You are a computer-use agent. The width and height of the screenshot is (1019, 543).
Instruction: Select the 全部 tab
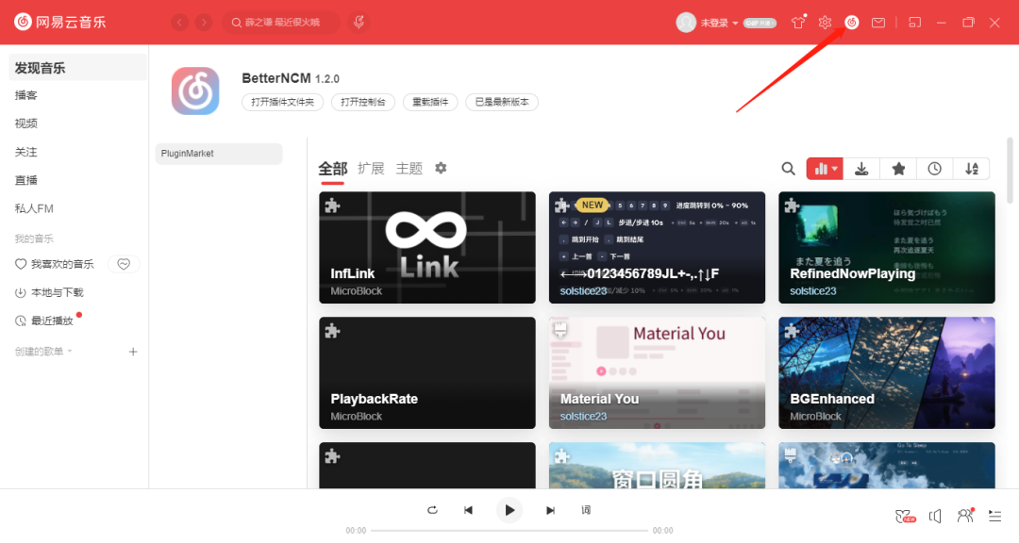pyautogui.click(x=333, y=169)
